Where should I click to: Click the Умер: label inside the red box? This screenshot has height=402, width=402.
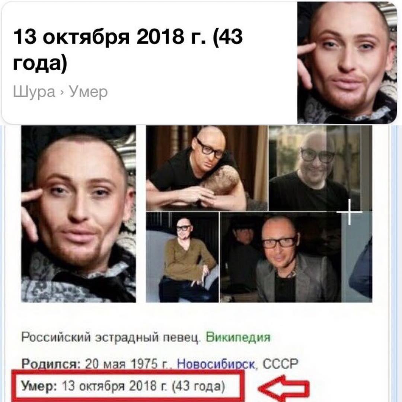tap(39, 386)
